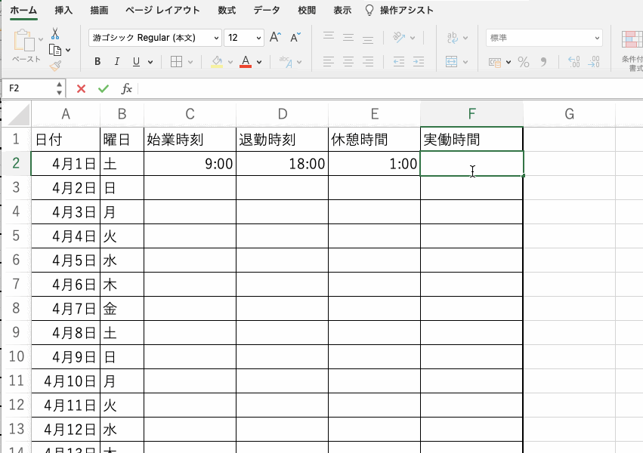Open Insert Function fx button
This screenshot has width=643, height=453.
[127, 89]
